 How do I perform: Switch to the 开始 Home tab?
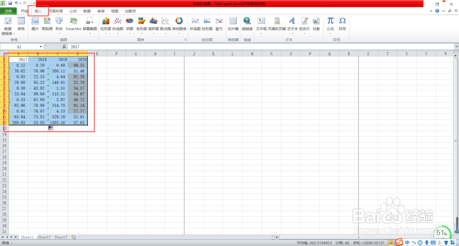pyautogui.click(x=24, y=11)
